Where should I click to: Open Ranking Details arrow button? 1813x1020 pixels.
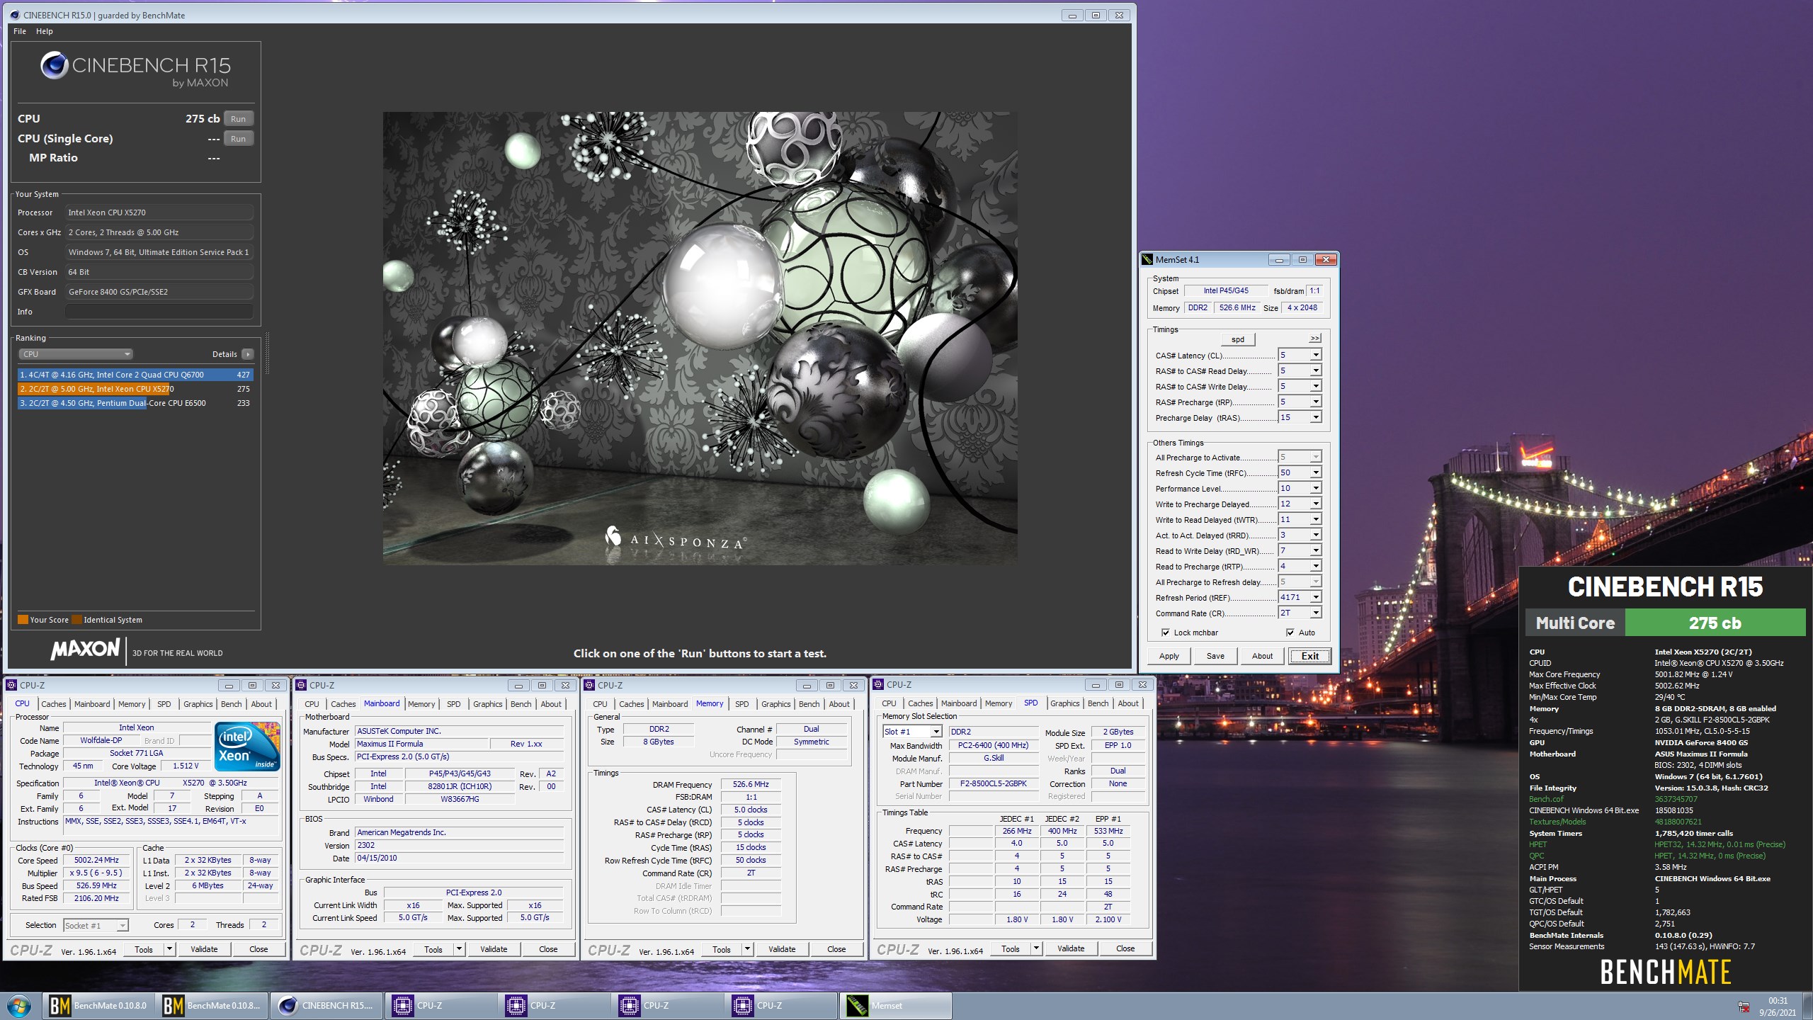click(x=248, y=354)
